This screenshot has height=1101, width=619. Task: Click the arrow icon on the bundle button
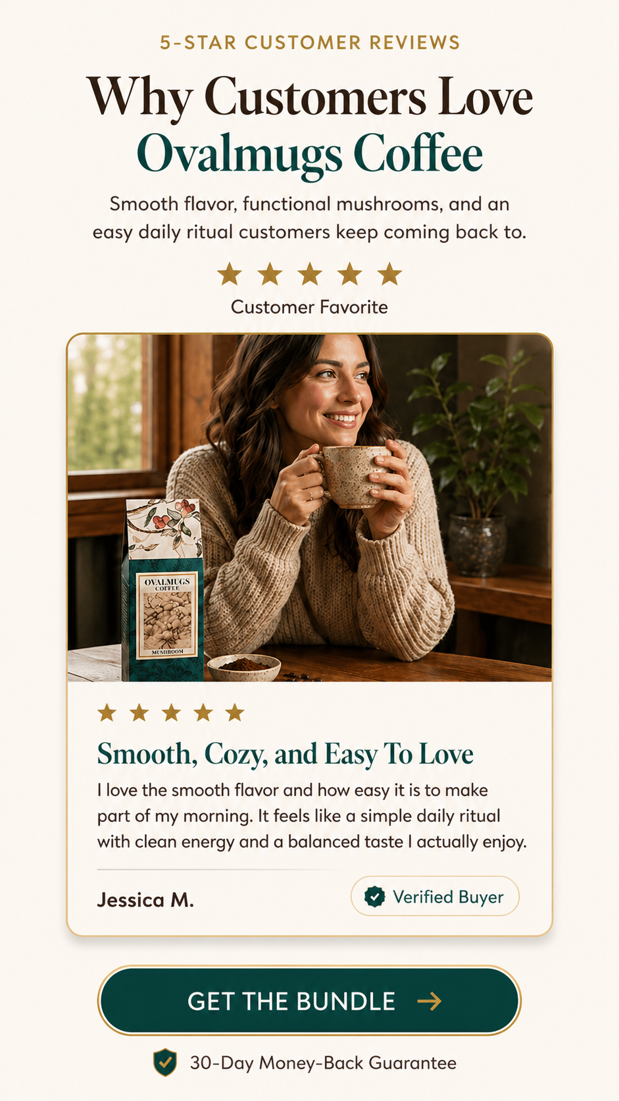pos(430,1002)
